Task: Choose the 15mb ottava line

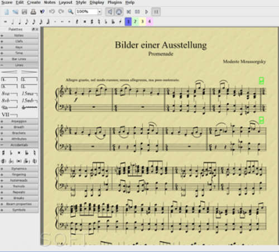Action: pos(30,100)
